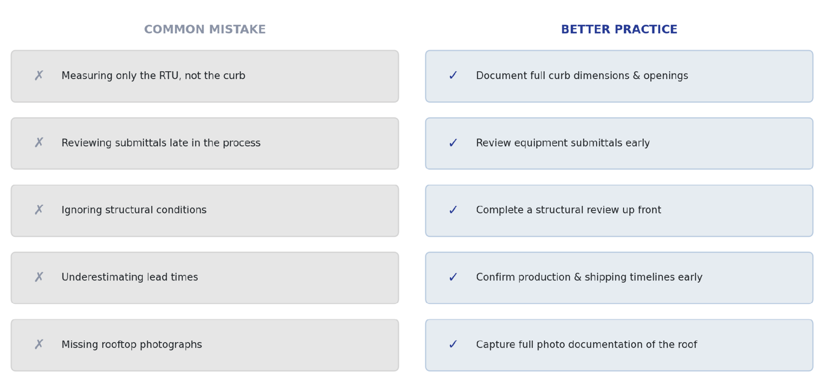Click the Missing rooftop photographs text

[132, 344]
